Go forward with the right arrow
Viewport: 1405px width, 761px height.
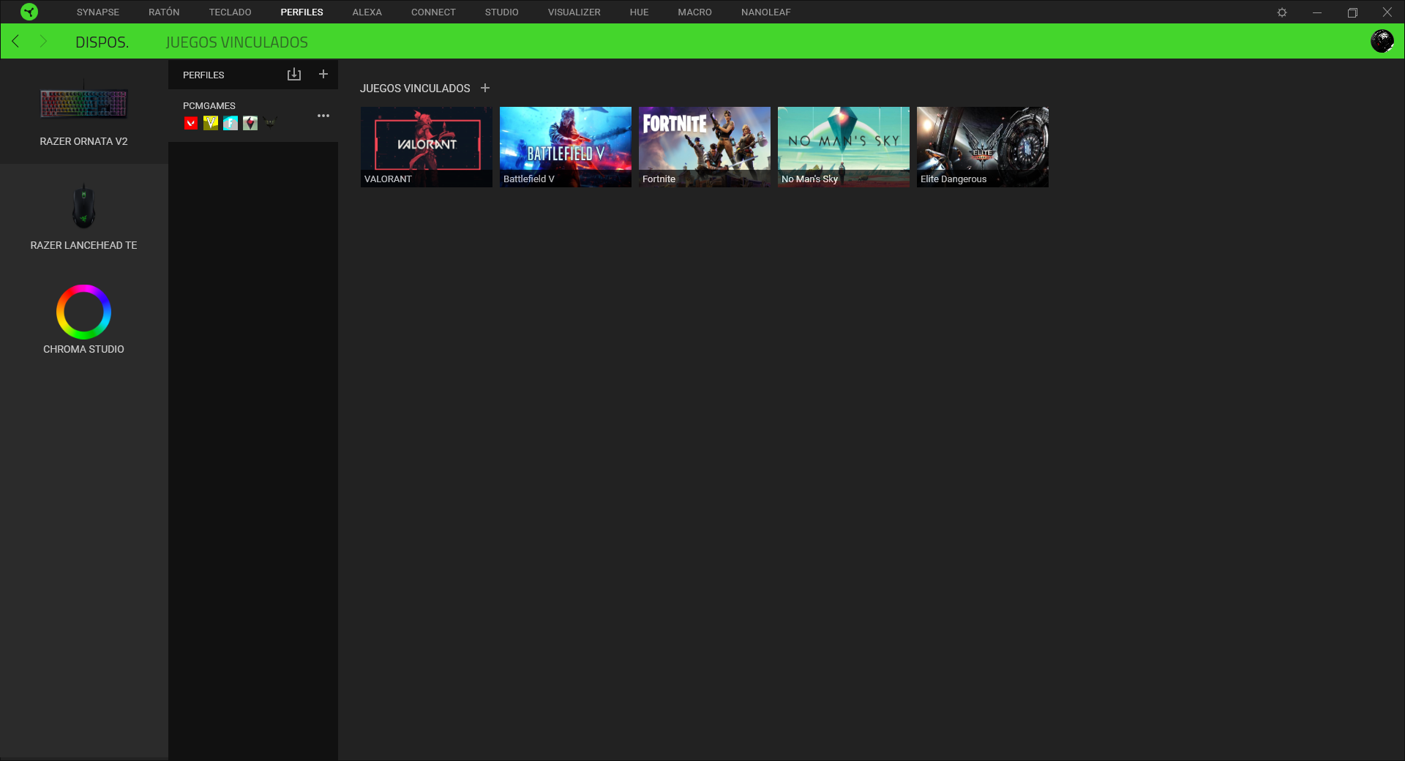tap(43, 42)
